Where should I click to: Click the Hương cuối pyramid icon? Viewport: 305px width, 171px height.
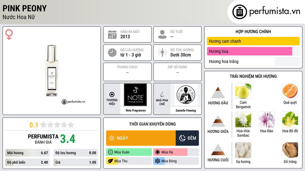pos(218,150)
